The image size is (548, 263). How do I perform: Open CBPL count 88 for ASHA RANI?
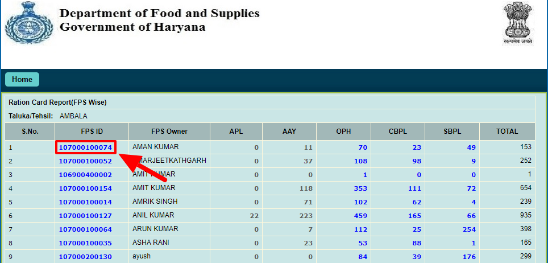tap(417, 244)
